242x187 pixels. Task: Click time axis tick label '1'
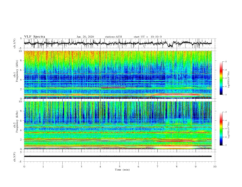click(43, 167)
